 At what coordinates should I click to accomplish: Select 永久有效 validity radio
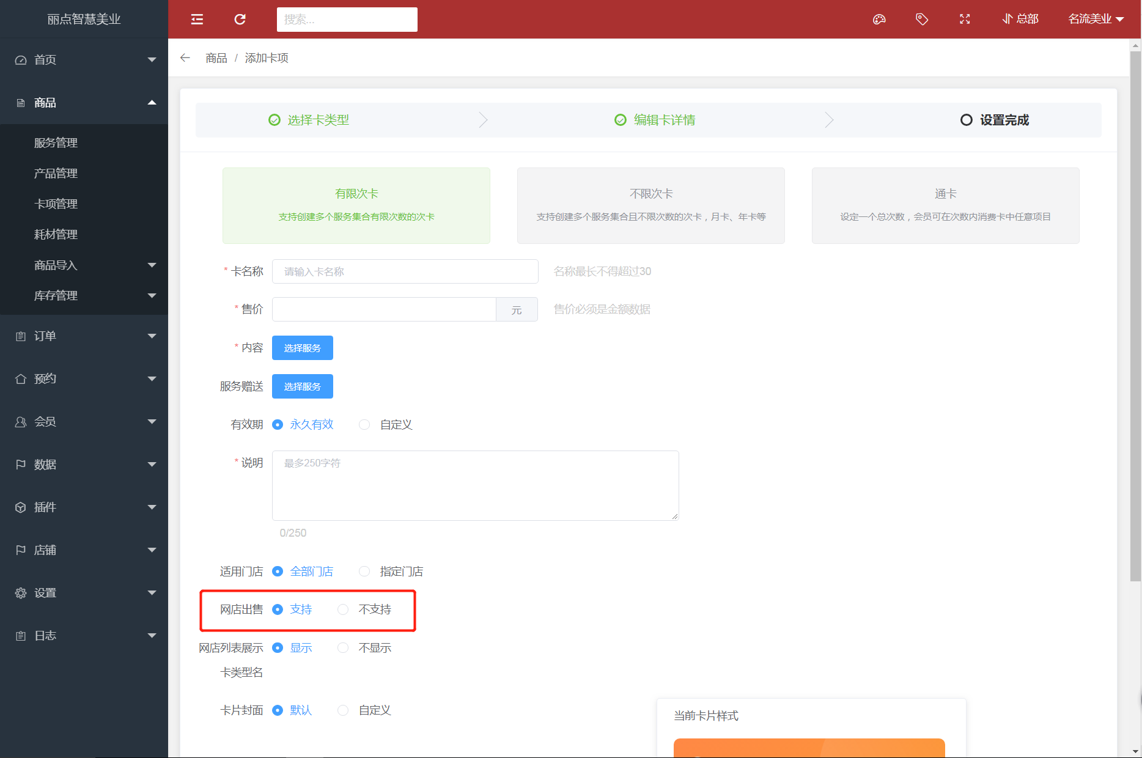click(x=278, y=424)
